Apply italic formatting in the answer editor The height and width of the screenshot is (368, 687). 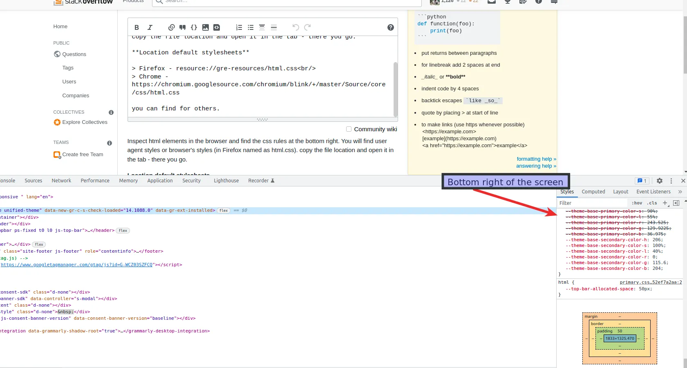pos(150,27)
